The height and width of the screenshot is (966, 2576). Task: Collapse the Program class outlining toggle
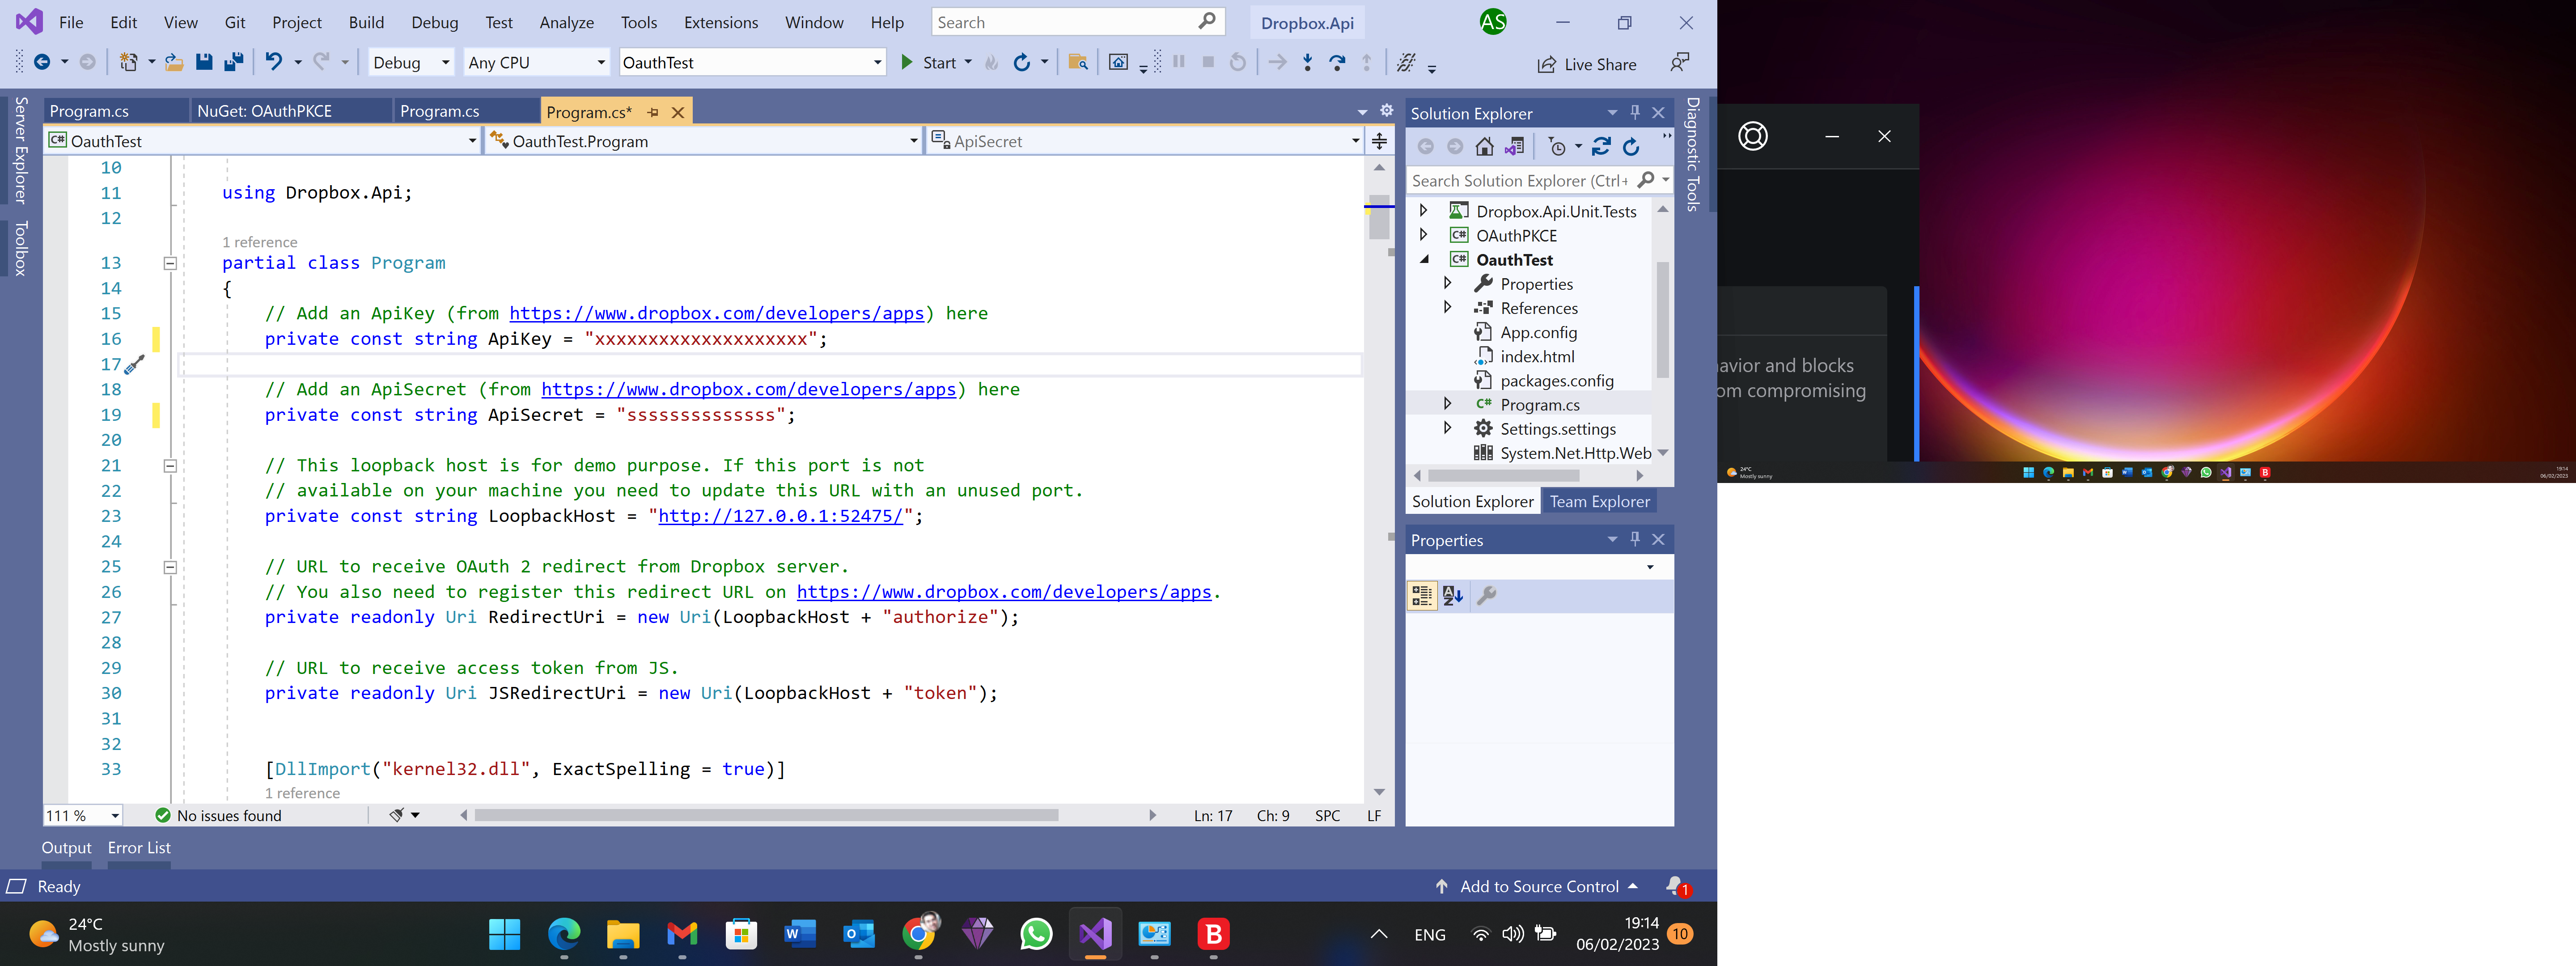pyautogui.click(x=170, y=263)
